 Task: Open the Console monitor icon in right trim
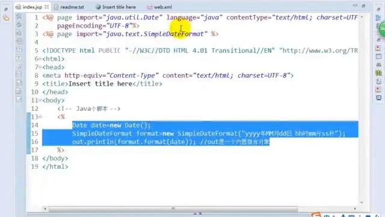(x=378, y=98)
